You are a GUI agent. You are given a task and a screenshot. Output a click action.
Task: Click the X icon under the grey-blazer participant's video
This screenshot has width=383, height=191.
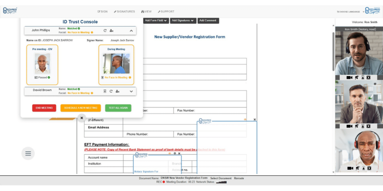(x=368, y=126)
